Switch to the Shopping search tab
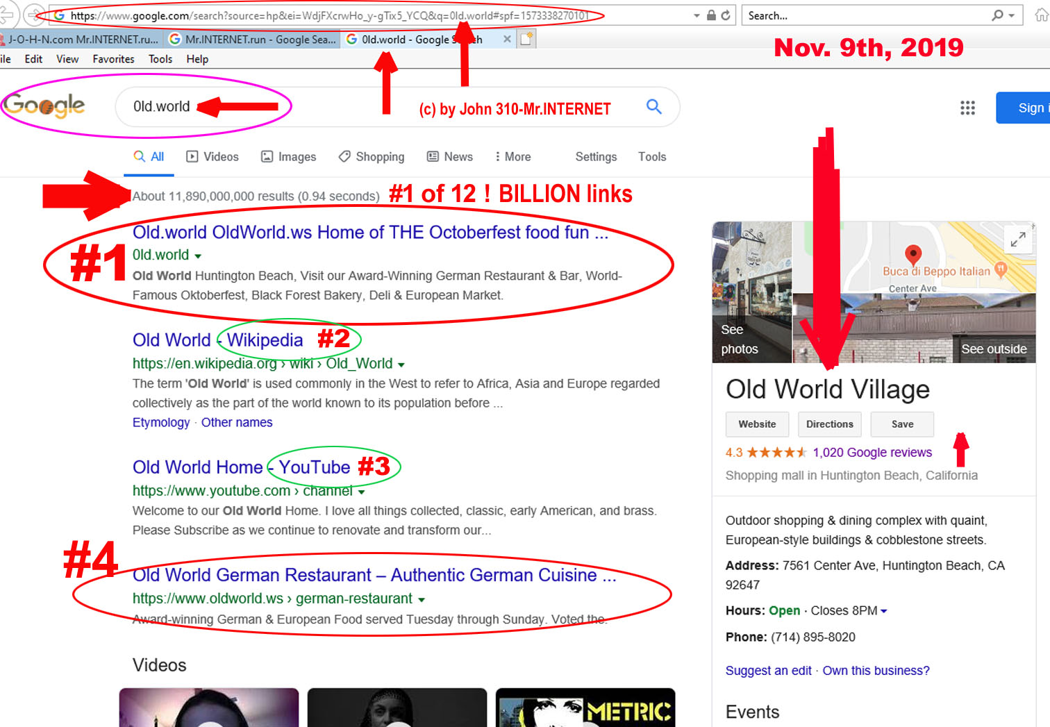The height and width of the screenshot is (727, 1050). [372, 157]
